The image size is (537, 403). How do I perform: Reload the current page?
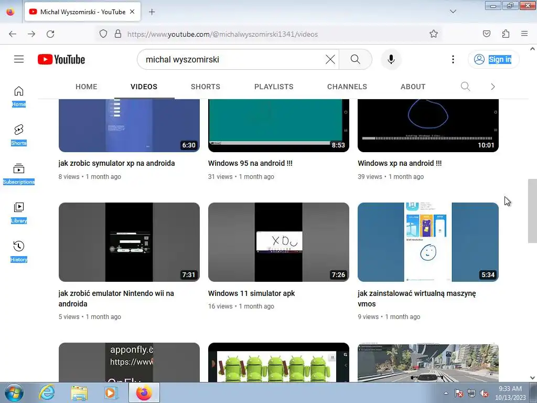50,34
